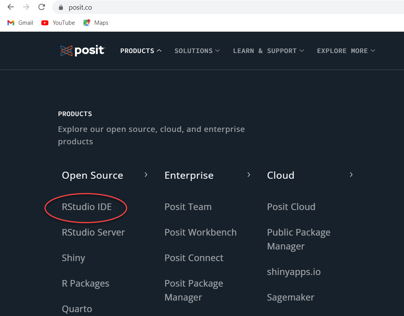Open YouTube from the bookmarks bar
The height and width of the screenshot is (316, 404).
(58, 22)
